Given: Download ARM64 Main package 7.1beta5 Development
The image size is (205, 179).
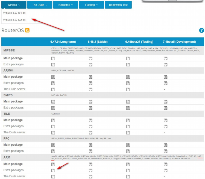Looking at the screenshot, I should [166, 77].
